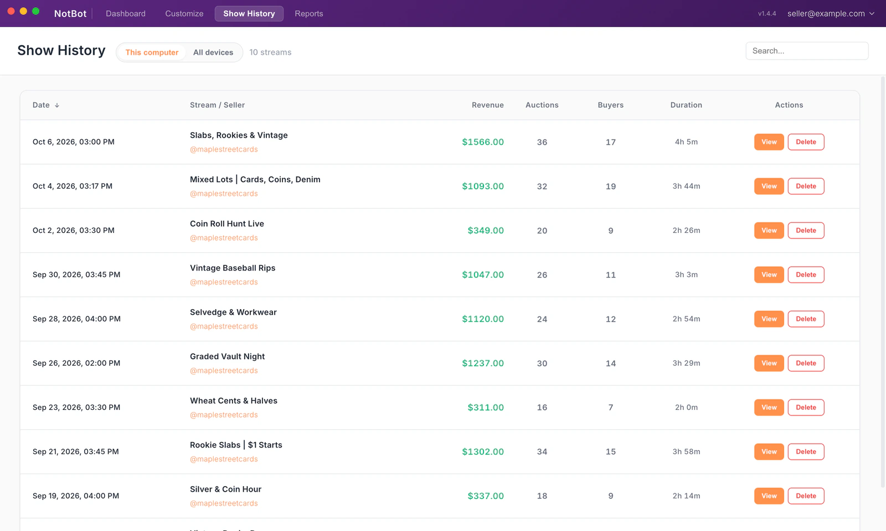886x531 pixels.
Task: View the Graded Vault Night stream
Action: point(769,363)
